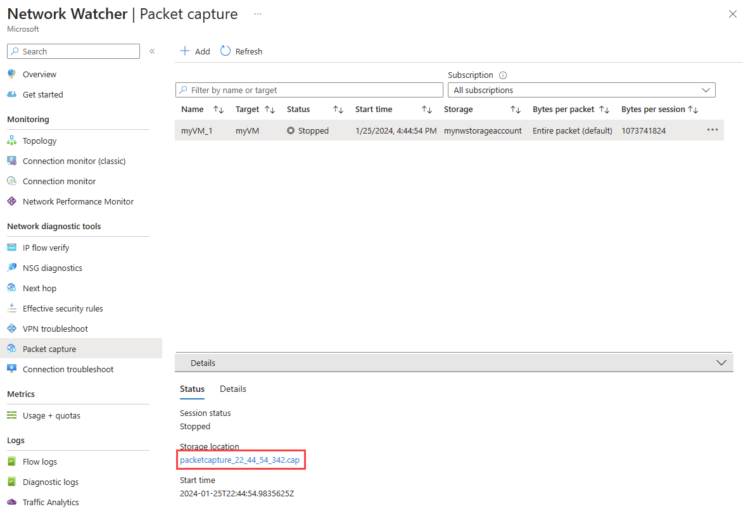Open the Next hop tool
This screenshot has height=509, width=743.
[39, 288]
